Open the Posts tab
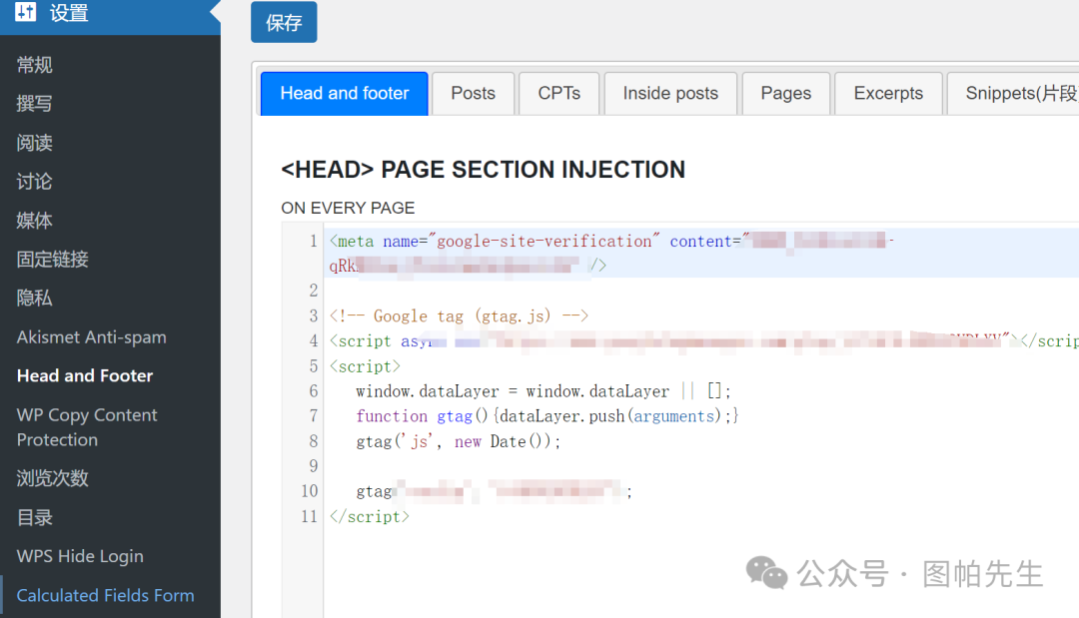This screenshot has width=1079, height=618. (x=473, y=94)
